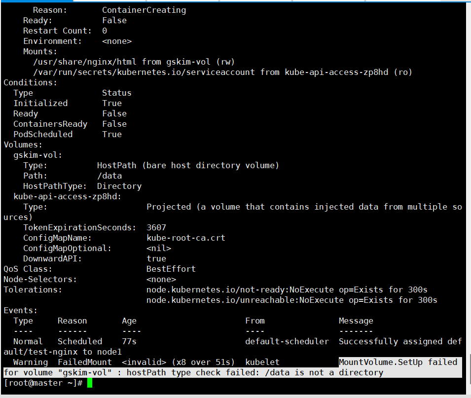Click the Mounts: heading
The image size is (471, 398).
pos(40,52)
